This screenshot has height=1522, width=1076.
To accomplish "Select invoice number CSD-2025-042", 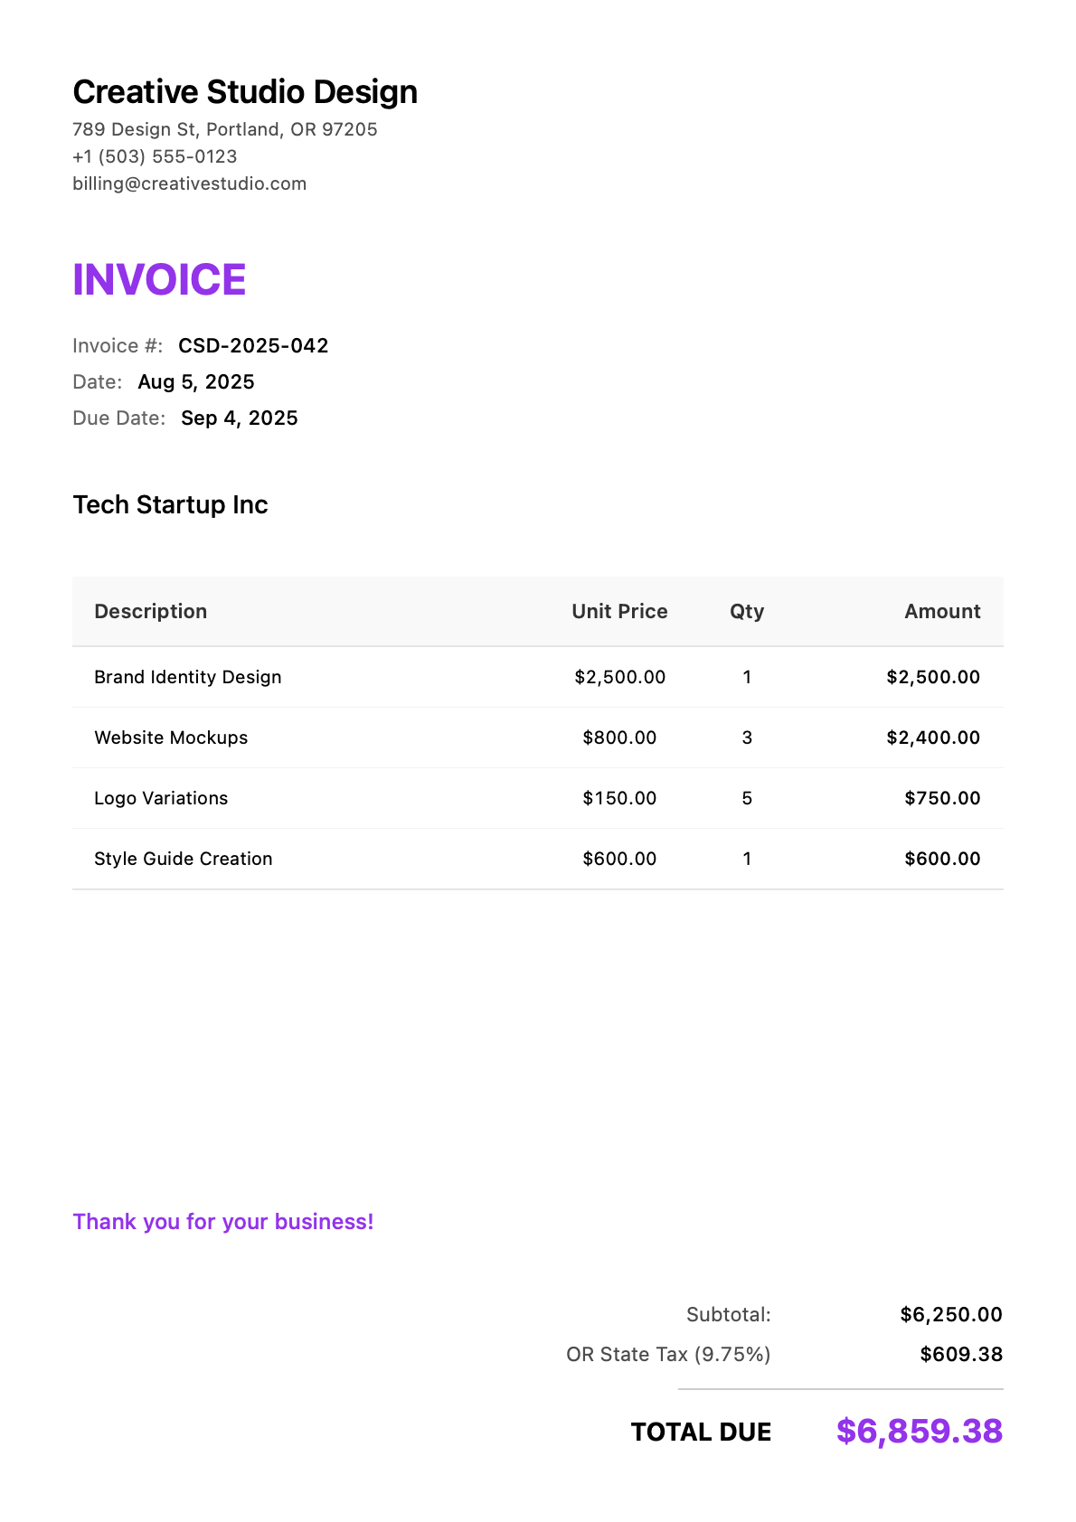I will tap(253, 346).
